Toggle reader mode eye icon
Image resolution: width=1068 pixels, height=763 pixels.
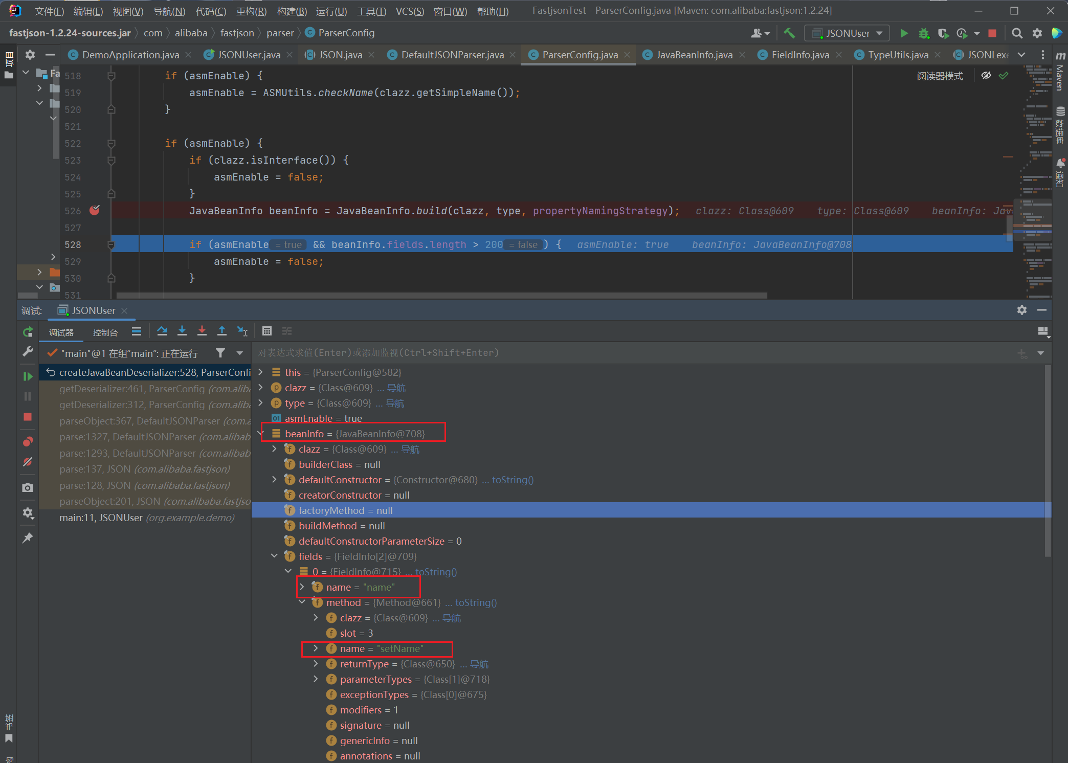point(986,76)
